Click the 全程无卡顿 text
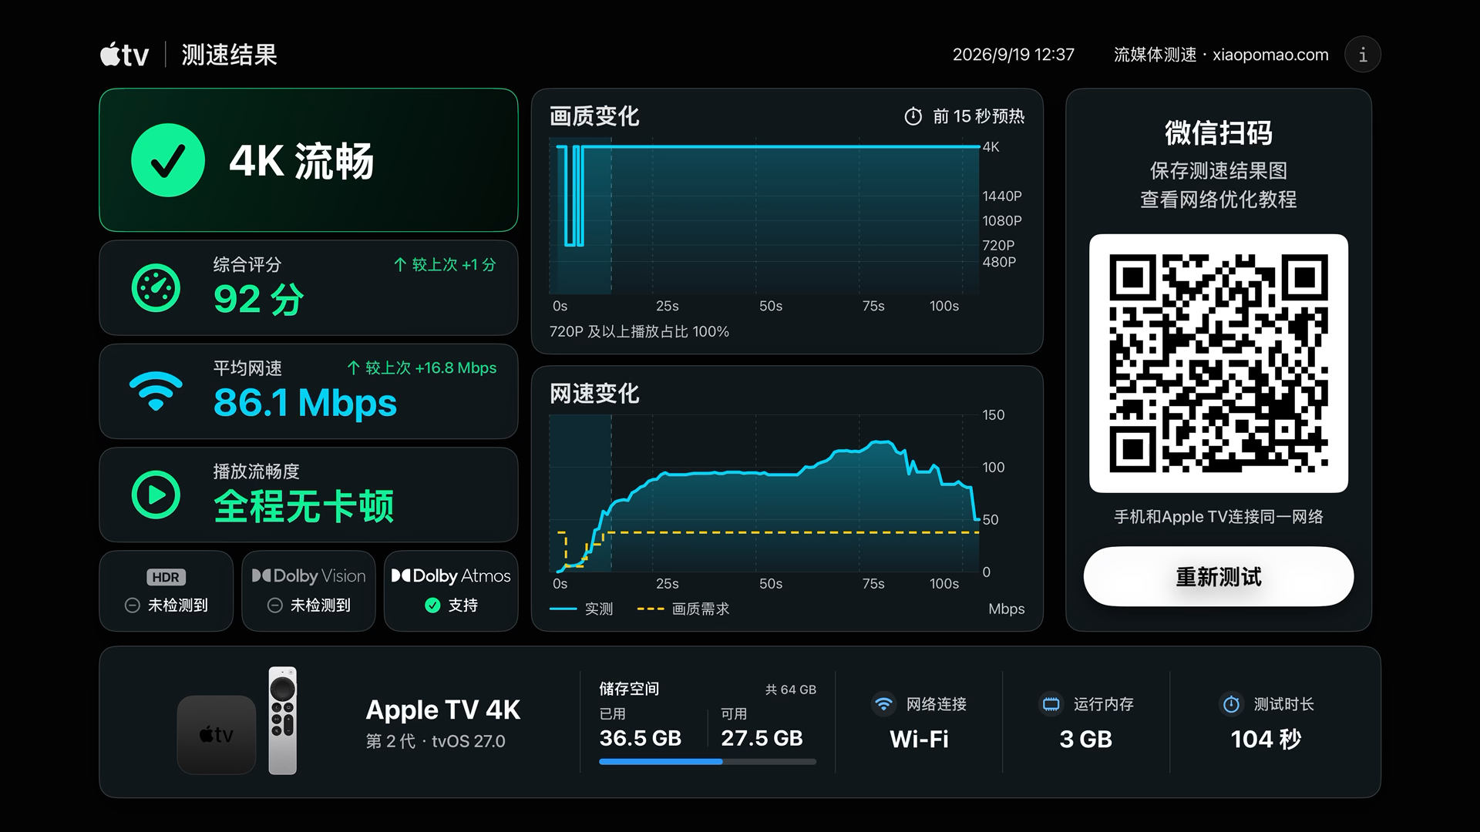 click(304, 506)
